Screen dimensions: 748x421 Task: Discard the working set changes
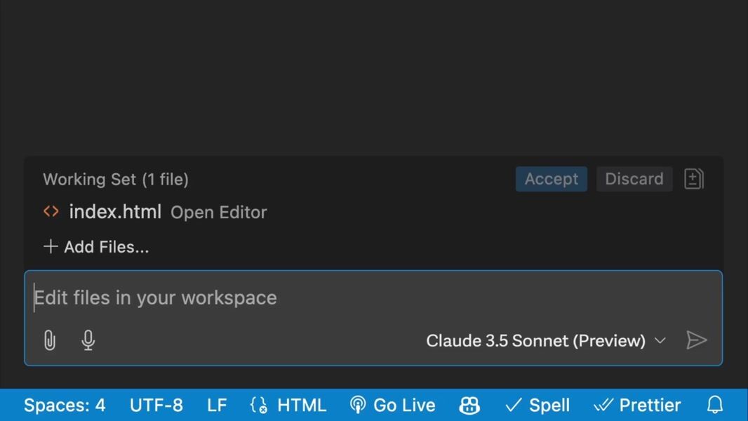tap(634, 179)
